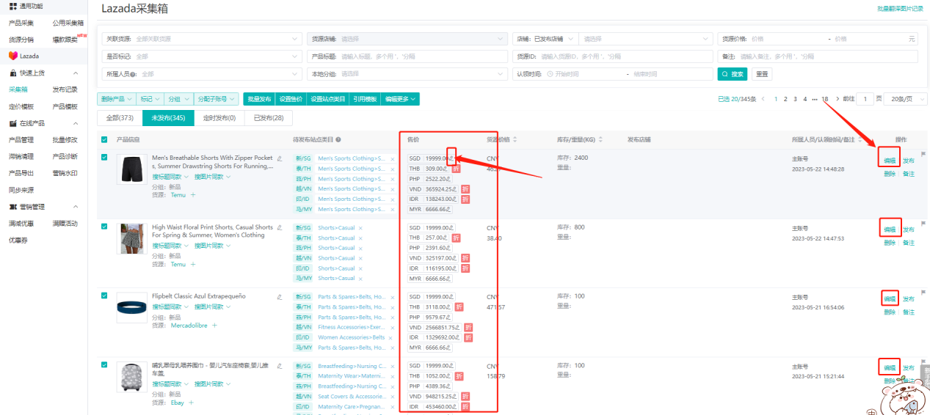Open 发布记录 in the sidebar menu
Image resolution: width=930 pixels, height=415 pixels.
click(65, 89)
